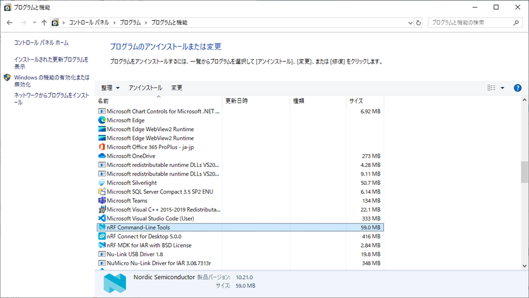Click the 416 MB size cell
Image resolution: width=529 pixels, height=298 pixels.
(x=371, y=237)
